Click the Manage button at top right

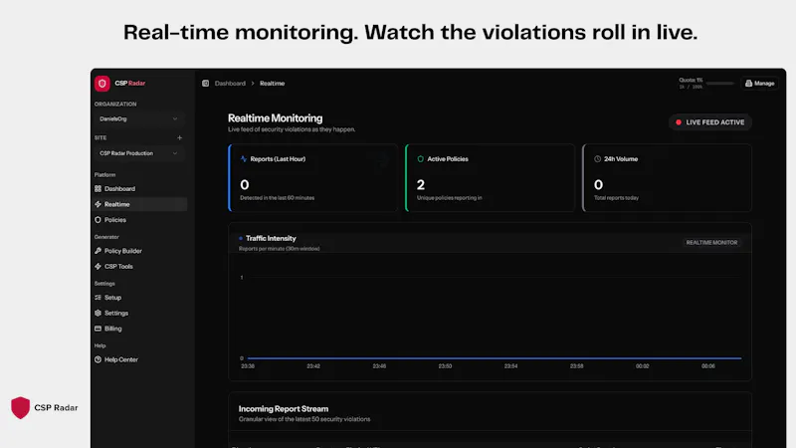(x=760, y=84)
